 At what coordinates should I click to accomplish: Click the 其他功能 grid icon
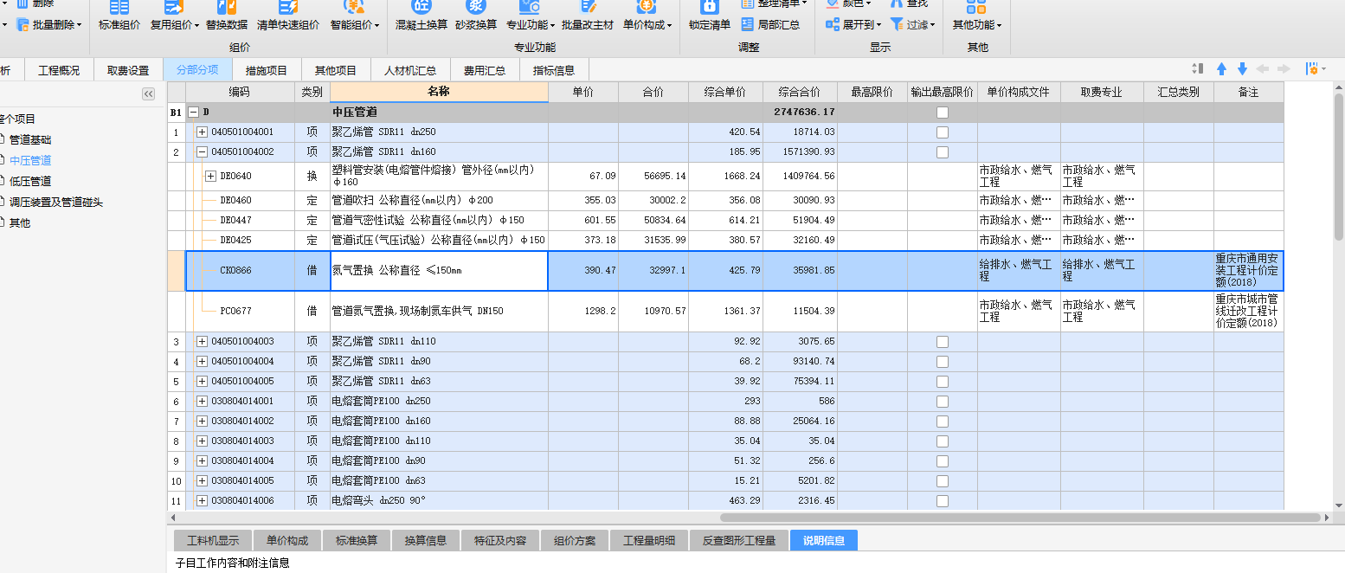[976, 7]
